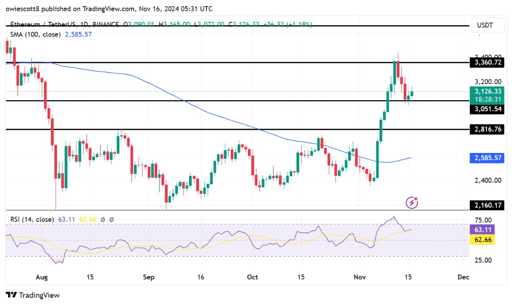Select the Nov label on the time axis
The width and height of the screenshot is (513, 305).
pyautogui.click(x=360, y=277)
